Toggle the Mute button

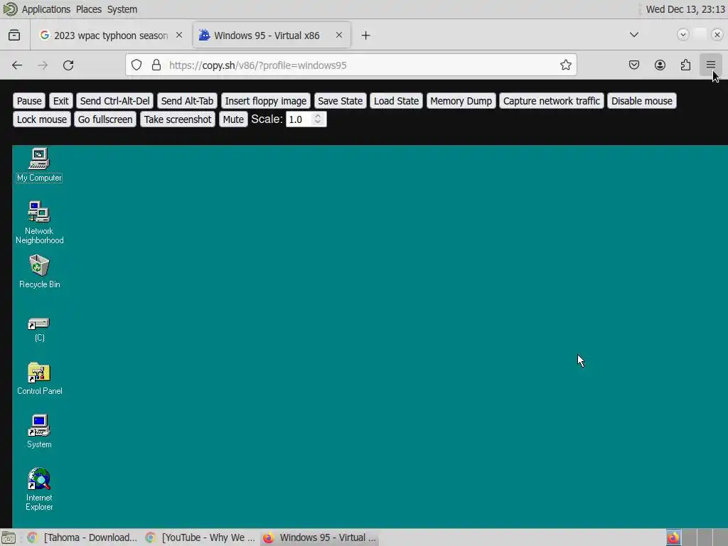233,119
